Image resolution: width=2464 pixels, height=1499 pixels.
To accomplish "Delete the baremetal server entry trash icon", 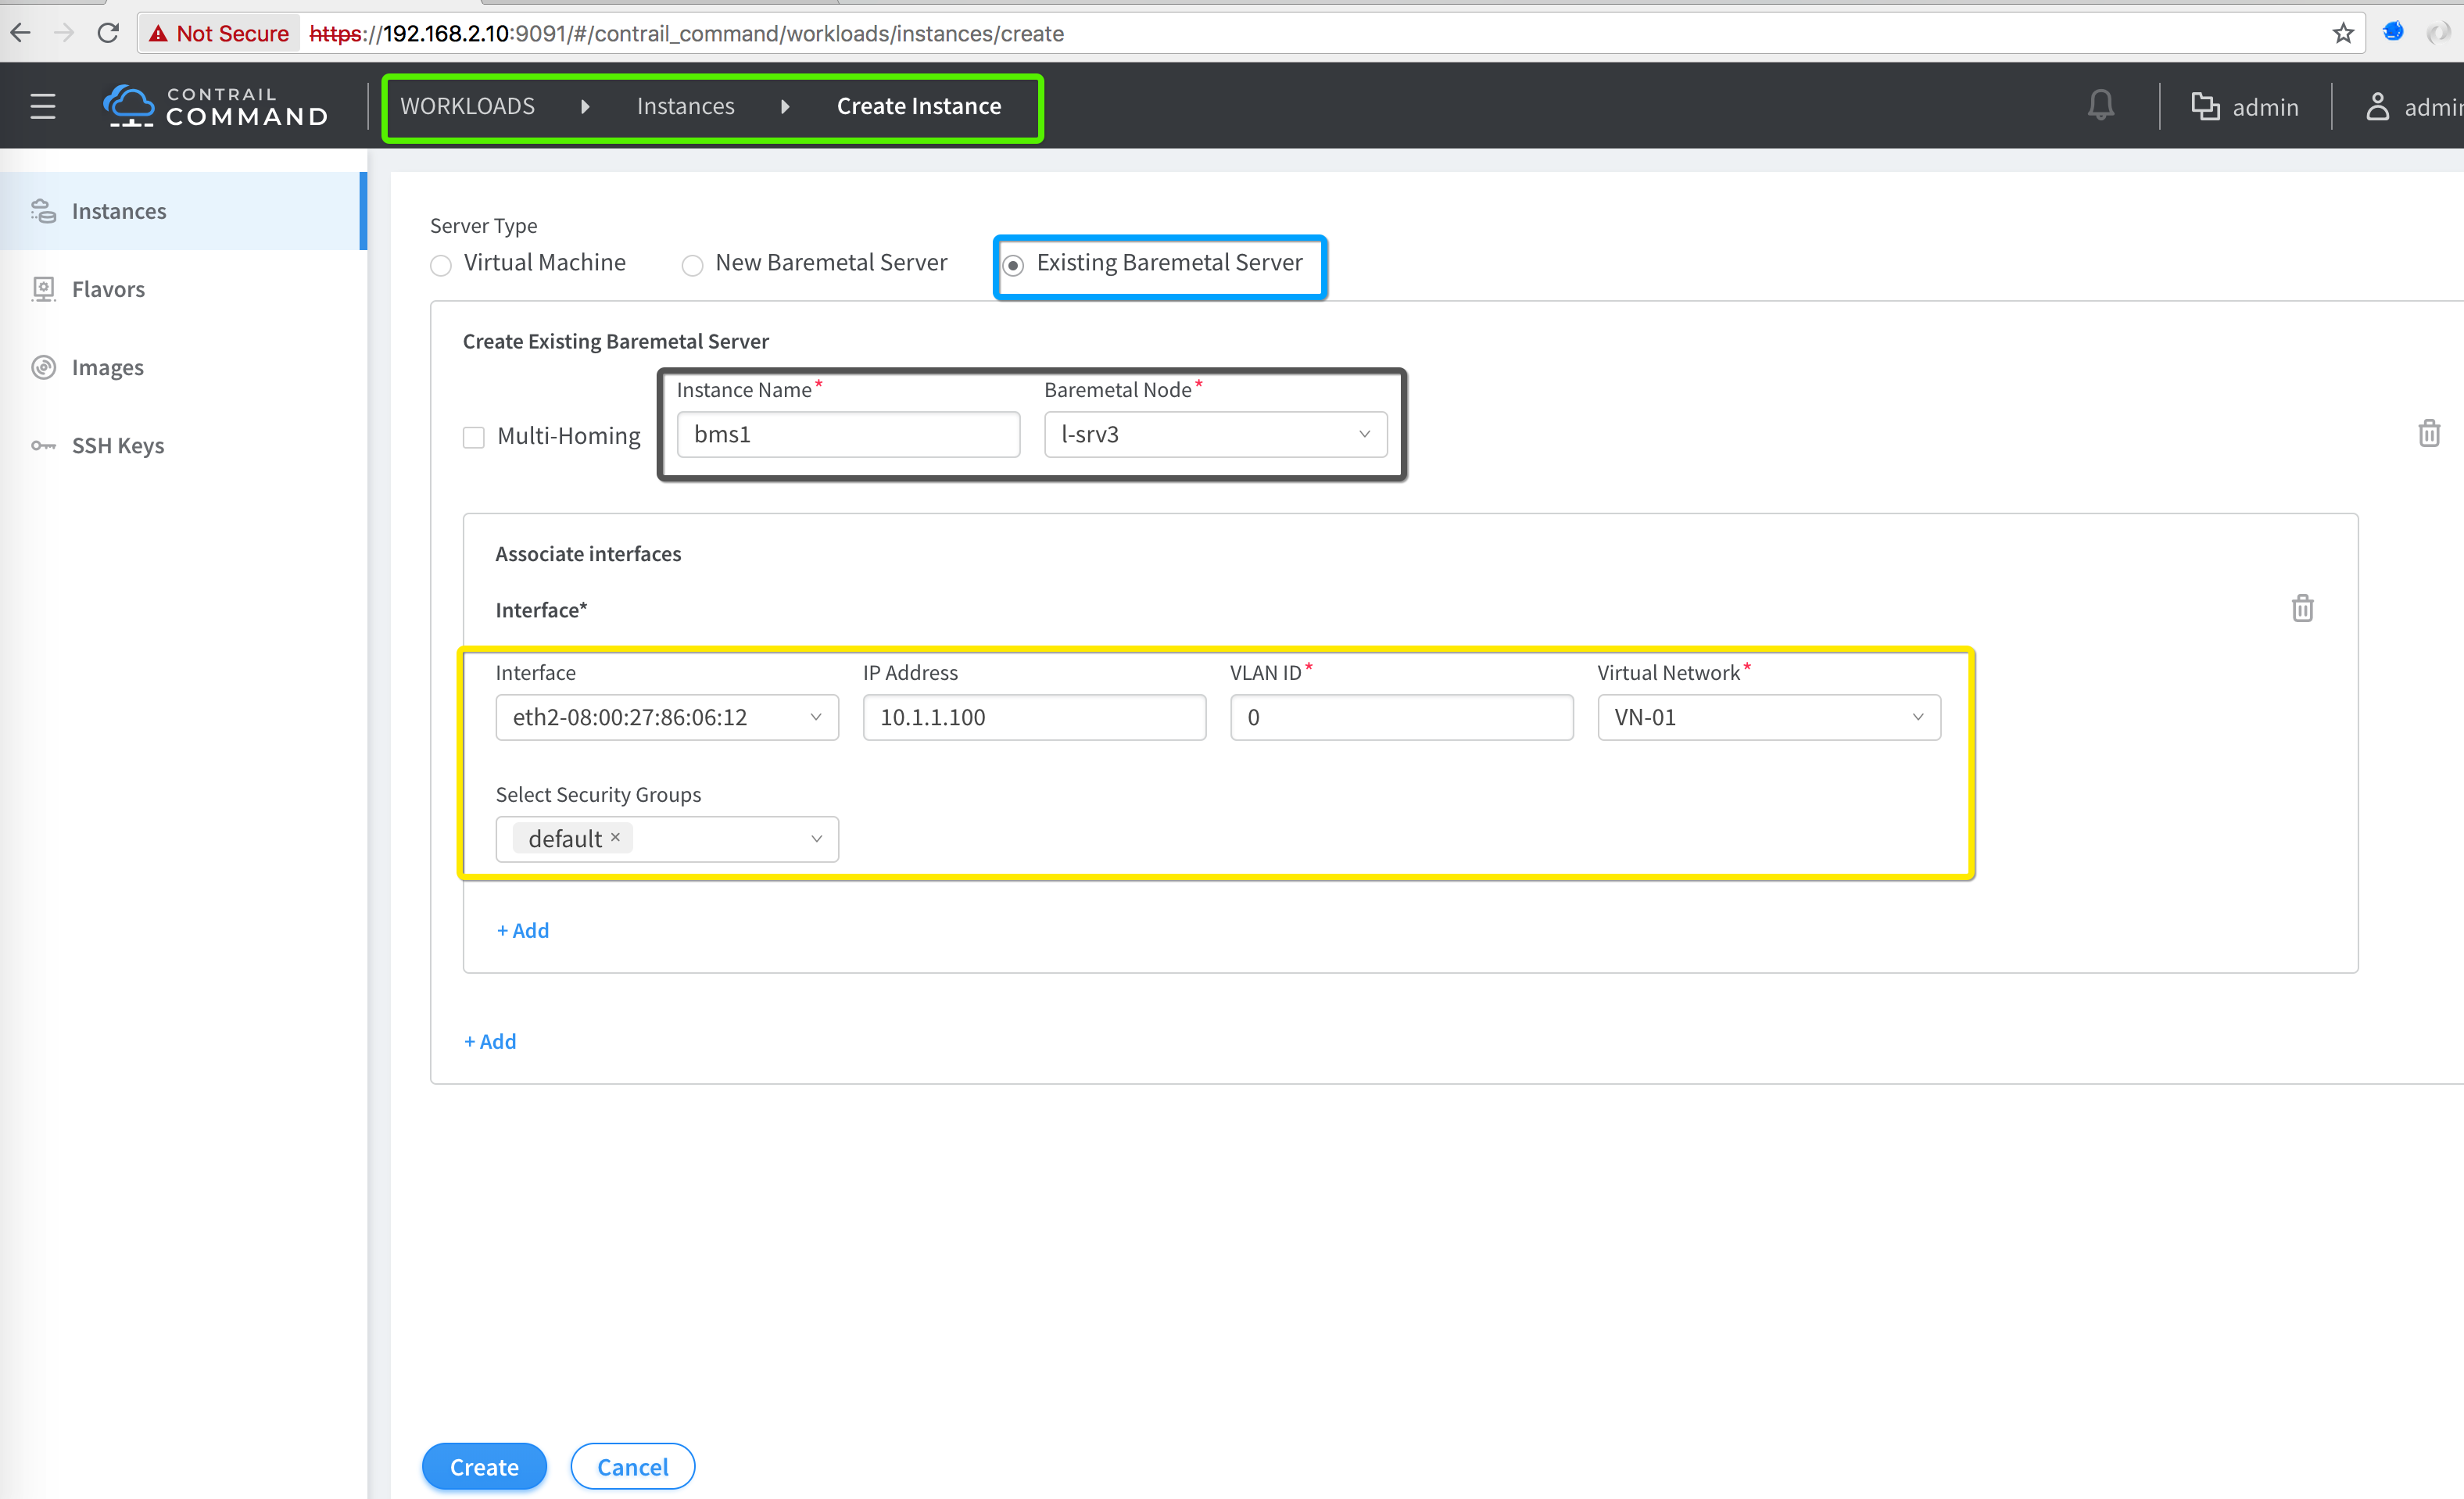I will pyautogui.click(x=2429, y=433).
